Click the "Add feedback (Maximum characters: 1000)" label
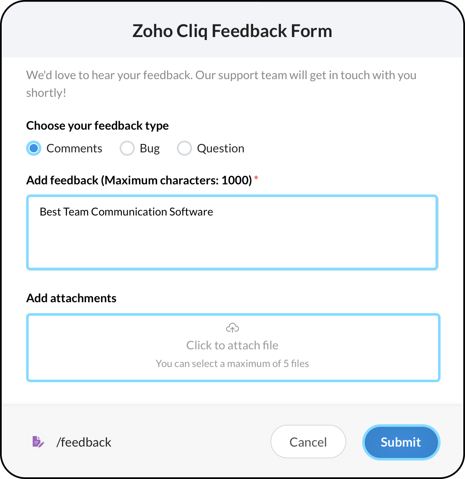Image resolution: width=465 pixels, height=479 pixels. pos(139,180)
